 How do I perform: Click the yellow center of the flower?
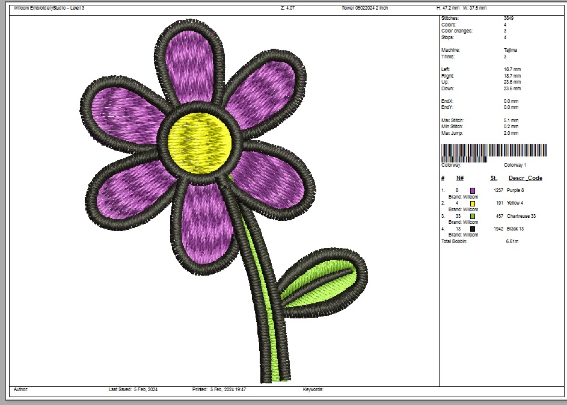(199, 143)
